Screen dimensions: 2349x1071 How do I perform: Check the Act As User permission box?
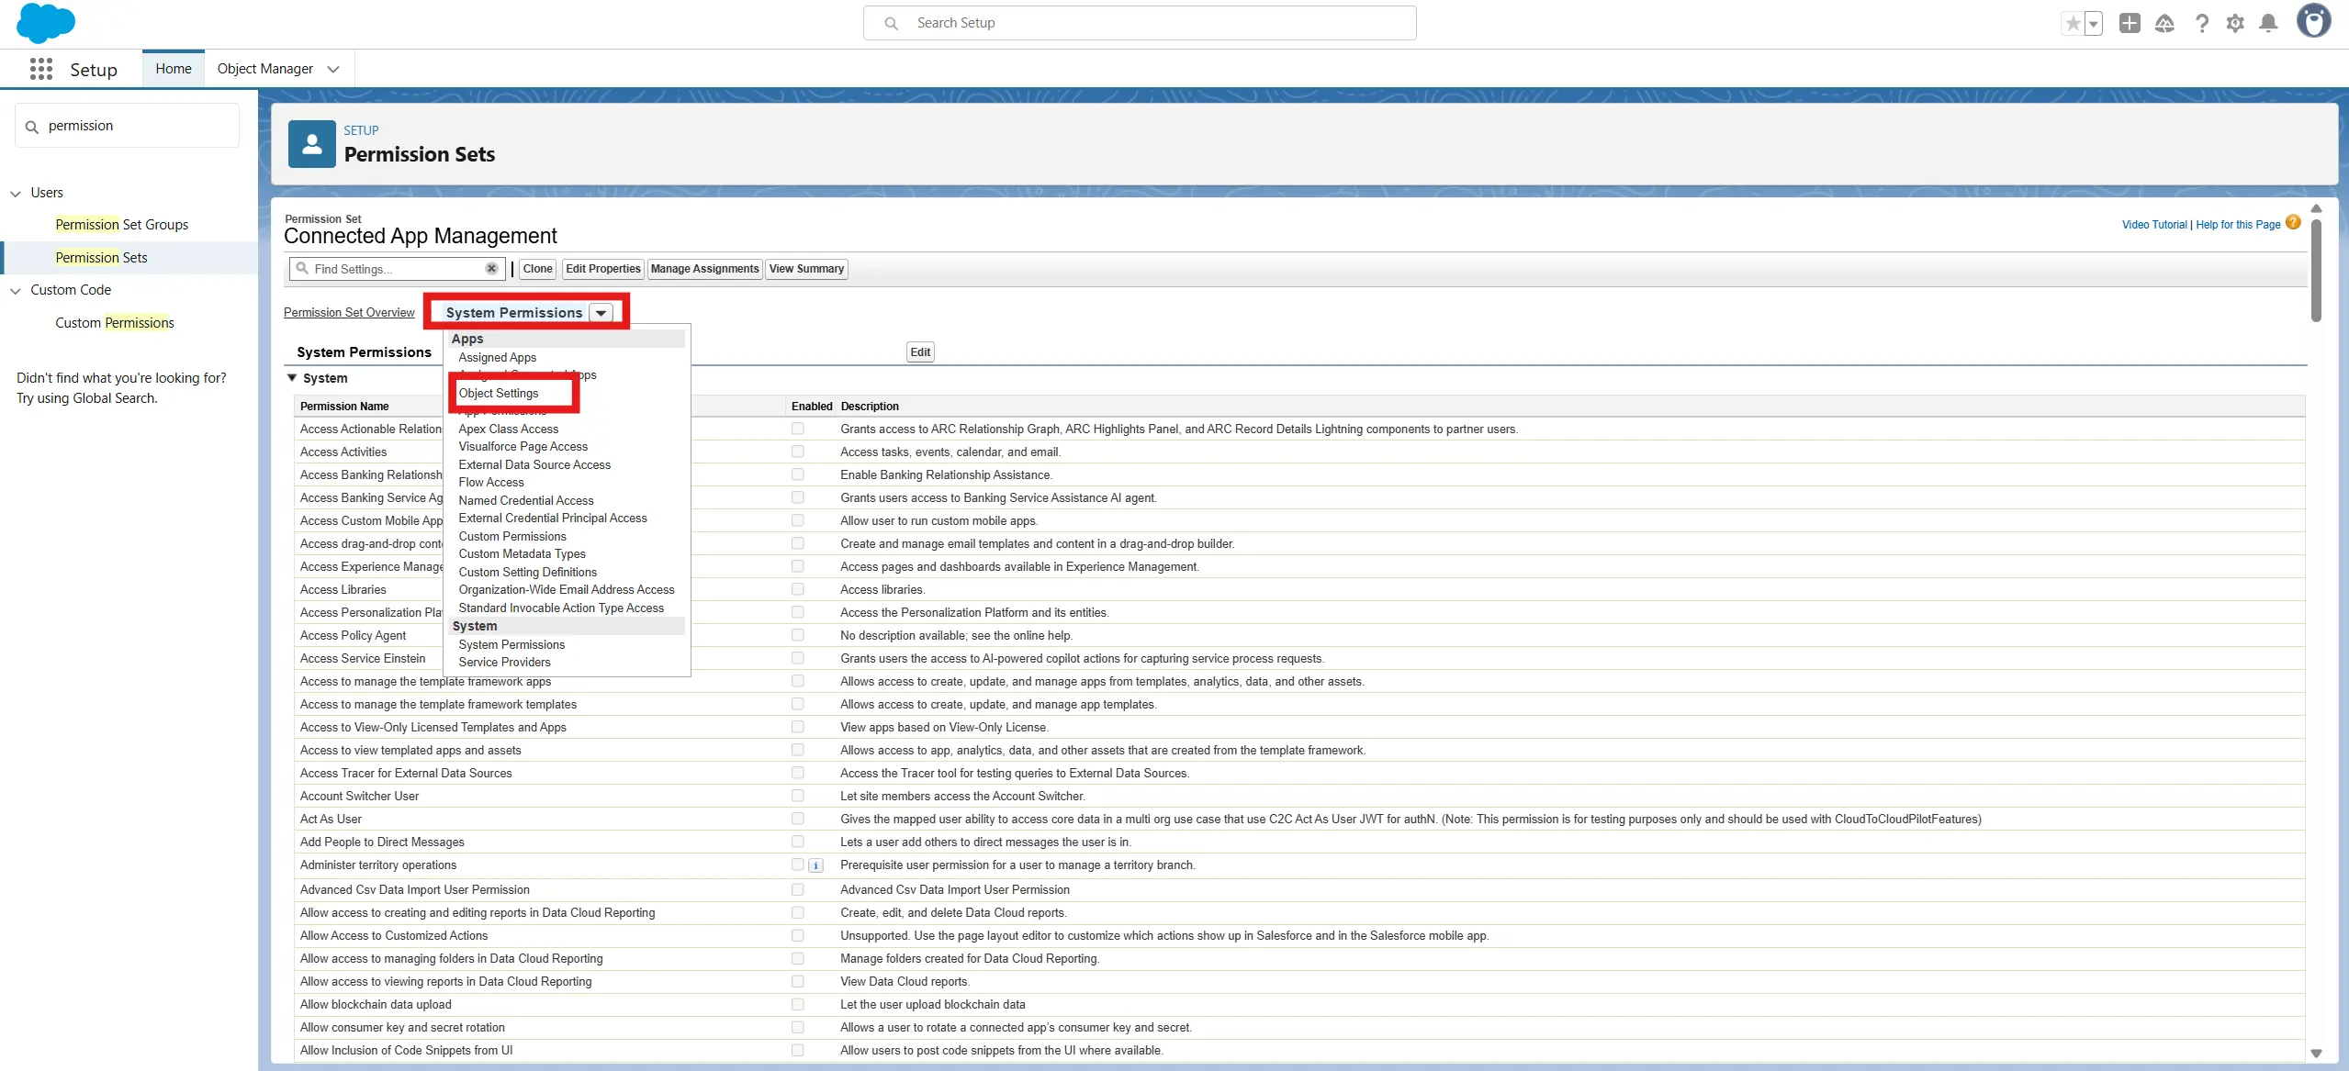[x=797, y=819]
